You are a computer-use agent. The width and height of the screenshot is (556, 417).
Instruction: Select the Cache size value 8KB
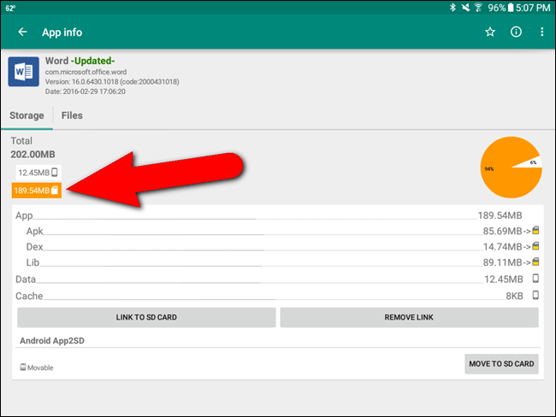pos(514,296)
